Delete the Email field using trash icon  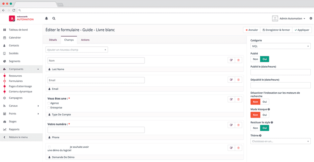tap(238, 80)
